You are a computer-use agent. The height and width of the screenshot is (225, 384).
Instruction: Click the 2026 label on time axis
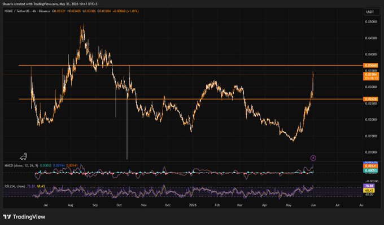coord(193,205)
